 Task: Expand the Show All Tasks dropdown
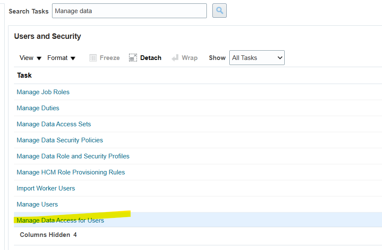257,58
